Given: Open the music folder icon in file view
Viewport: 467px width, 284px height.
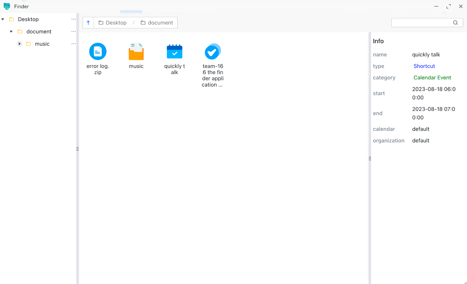Looking at the screenshot, I should coord(136,52).
